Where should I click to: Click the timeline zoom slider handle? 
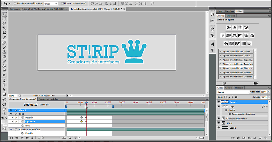[42, 138]
